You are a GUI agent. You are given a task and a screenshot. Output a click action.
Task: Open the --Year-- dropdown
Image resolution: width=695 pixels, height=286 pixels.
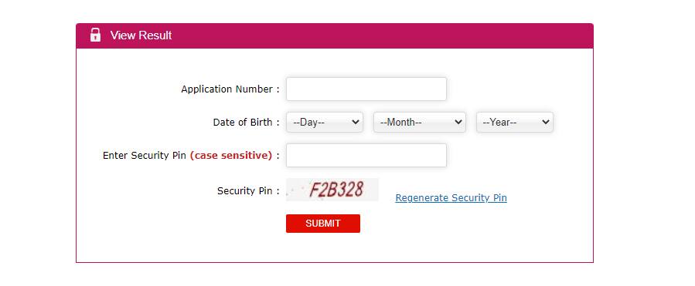515,122
